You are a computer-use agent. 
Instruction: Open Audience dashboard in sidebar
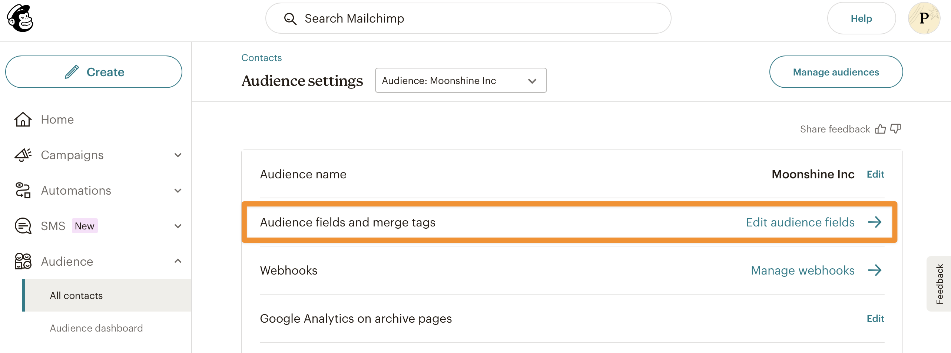(96, 328)
